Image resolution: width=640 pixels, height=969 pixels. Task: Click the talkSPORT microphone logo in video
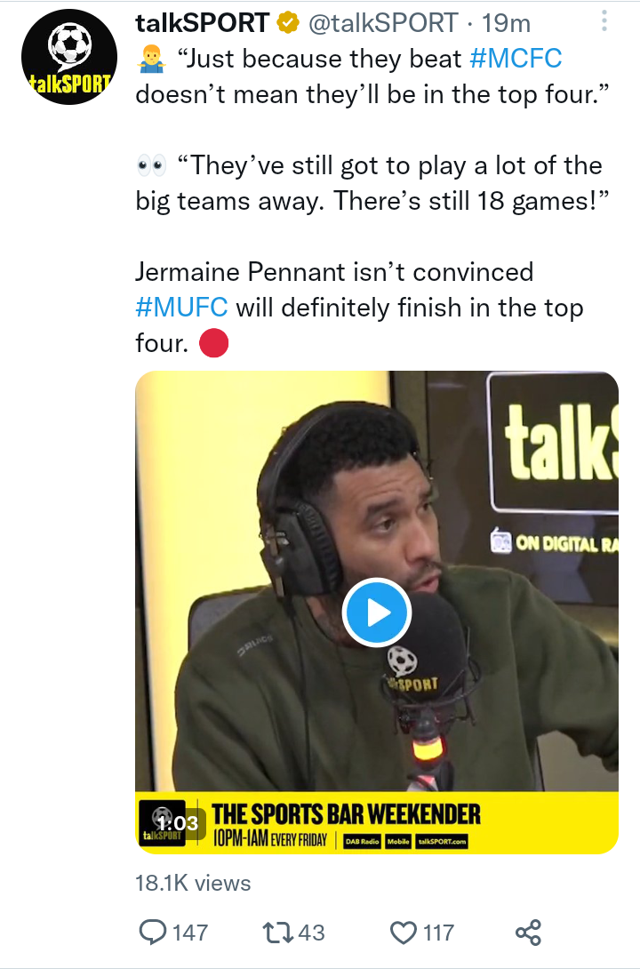click(412, 670)
